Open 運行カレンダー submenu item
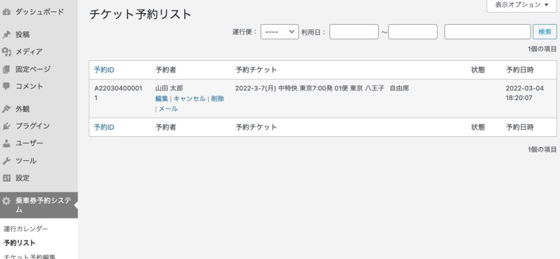 coord(26,229)
